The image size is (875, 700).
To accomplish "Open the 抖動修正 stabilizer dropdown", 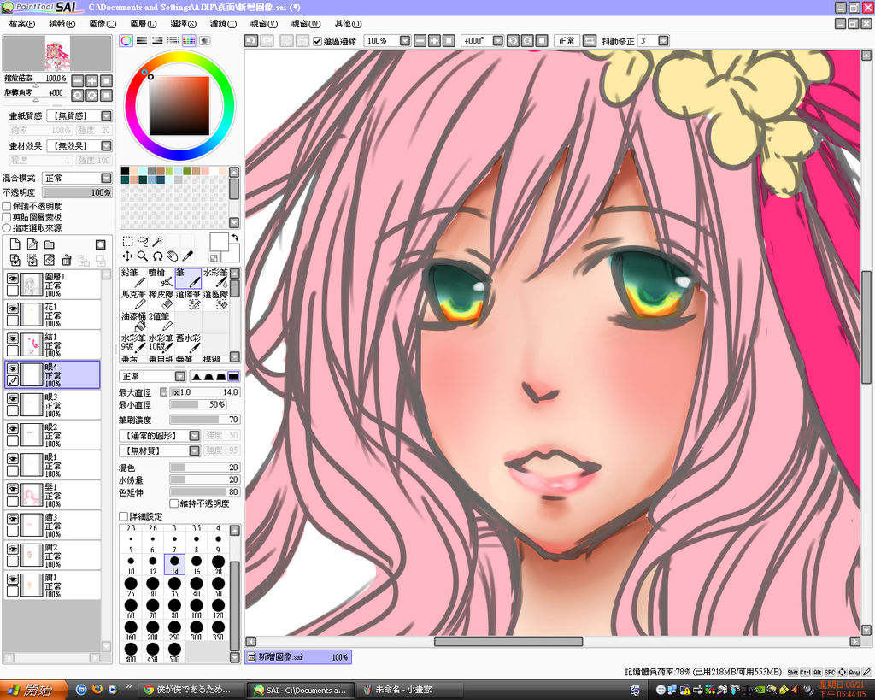I will tap(663, 41).
